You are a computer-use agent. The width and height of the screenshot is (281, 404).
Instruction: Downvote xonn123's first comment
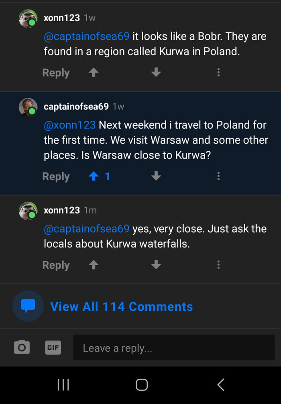tap(156, 72)
